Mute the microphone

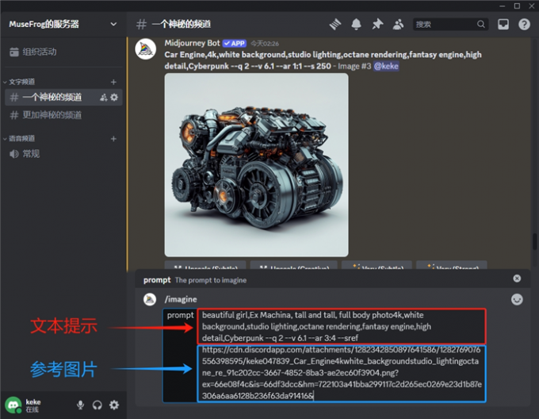point(80,405)
